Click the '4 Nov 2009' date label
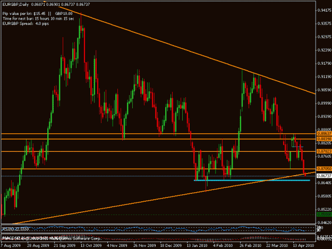Viewport: 332px width, 249px height. pos(117,245)
